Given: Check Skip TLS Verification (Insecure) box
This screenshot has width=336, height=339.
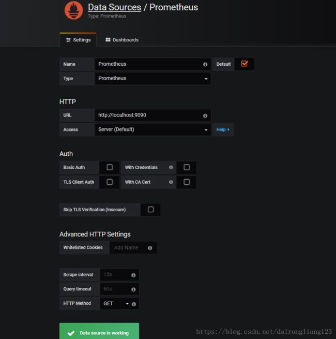Looking at the screenshot, I should coord(150,209).
